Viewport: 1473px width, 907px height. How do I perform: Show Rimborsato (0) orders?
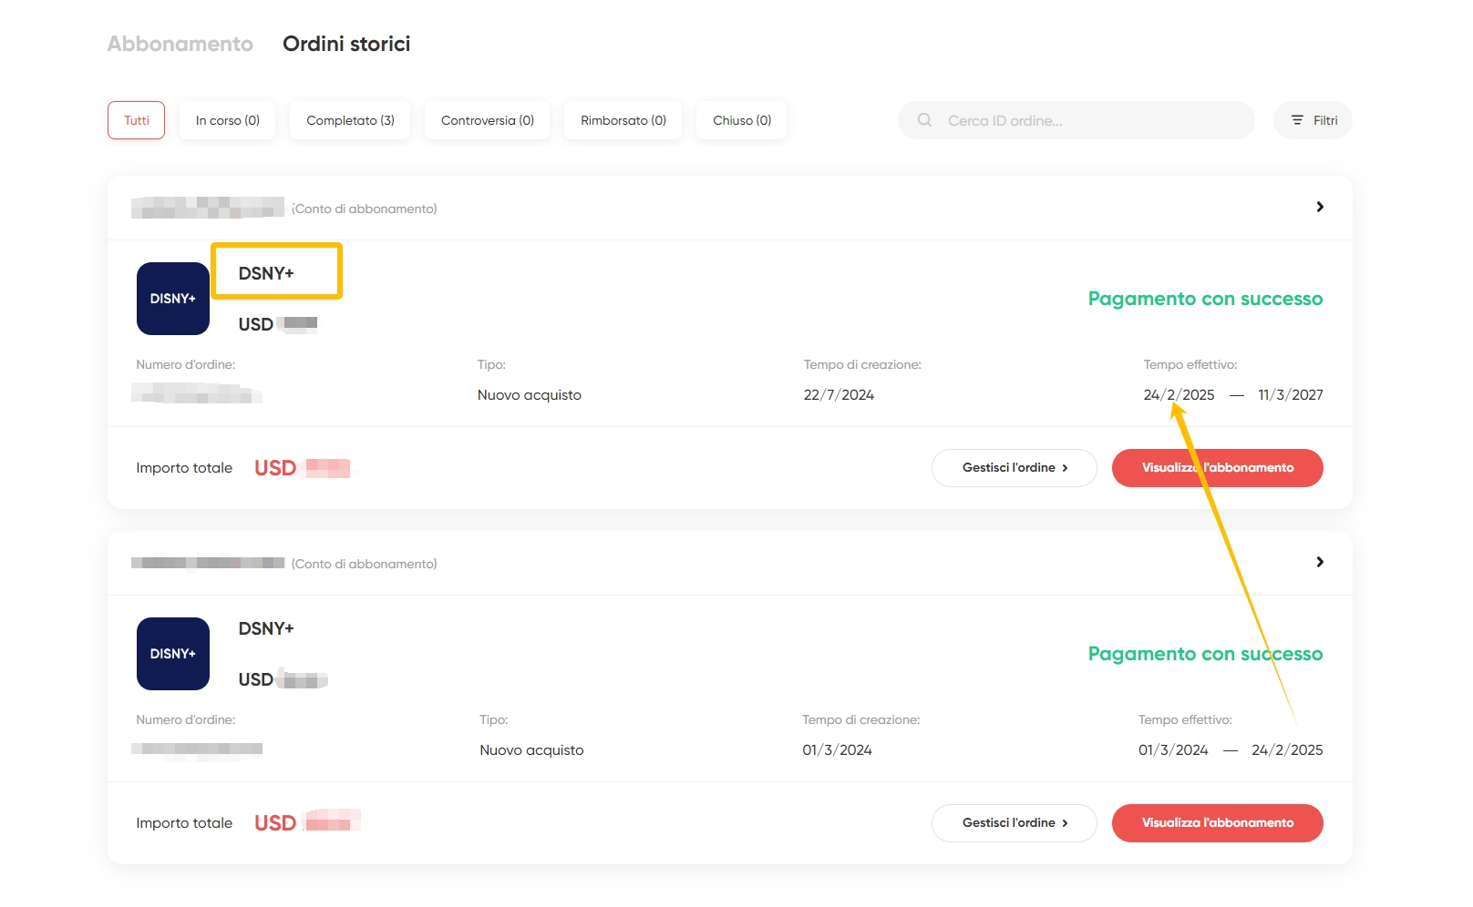(623, 120)
